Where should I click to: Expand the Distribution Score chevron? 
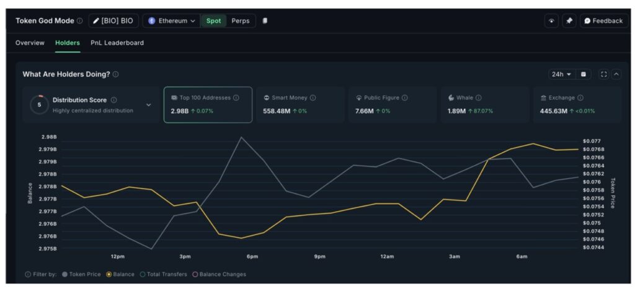pos(148,105)
